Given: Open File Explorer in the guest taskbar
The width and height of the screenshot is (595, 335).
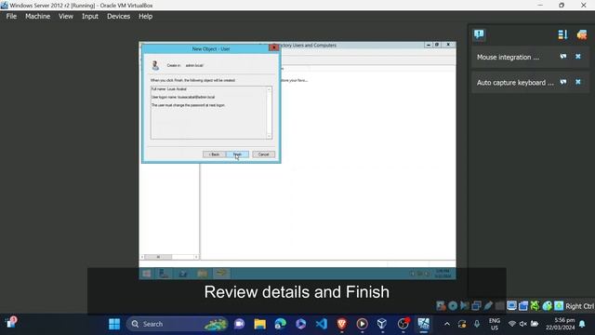Looking at the screenshot, I should (x=203, y=274).
